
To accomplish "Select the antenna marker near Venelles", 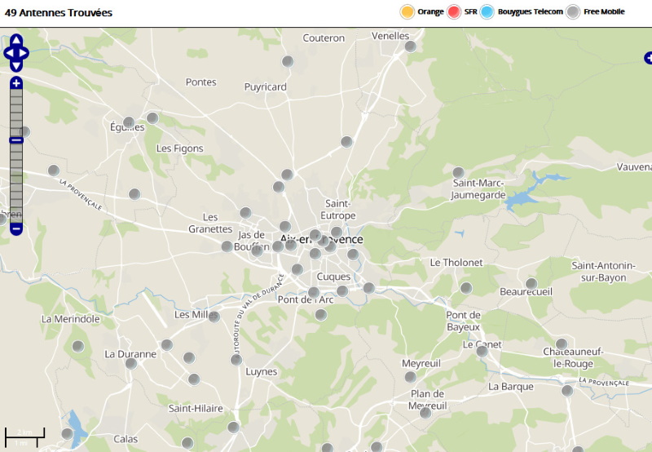I will (411, 47).
